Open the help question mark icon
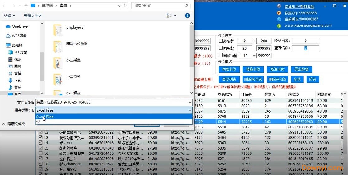Image resolution: width=348 pixels, height=175 pixels. 187,16
